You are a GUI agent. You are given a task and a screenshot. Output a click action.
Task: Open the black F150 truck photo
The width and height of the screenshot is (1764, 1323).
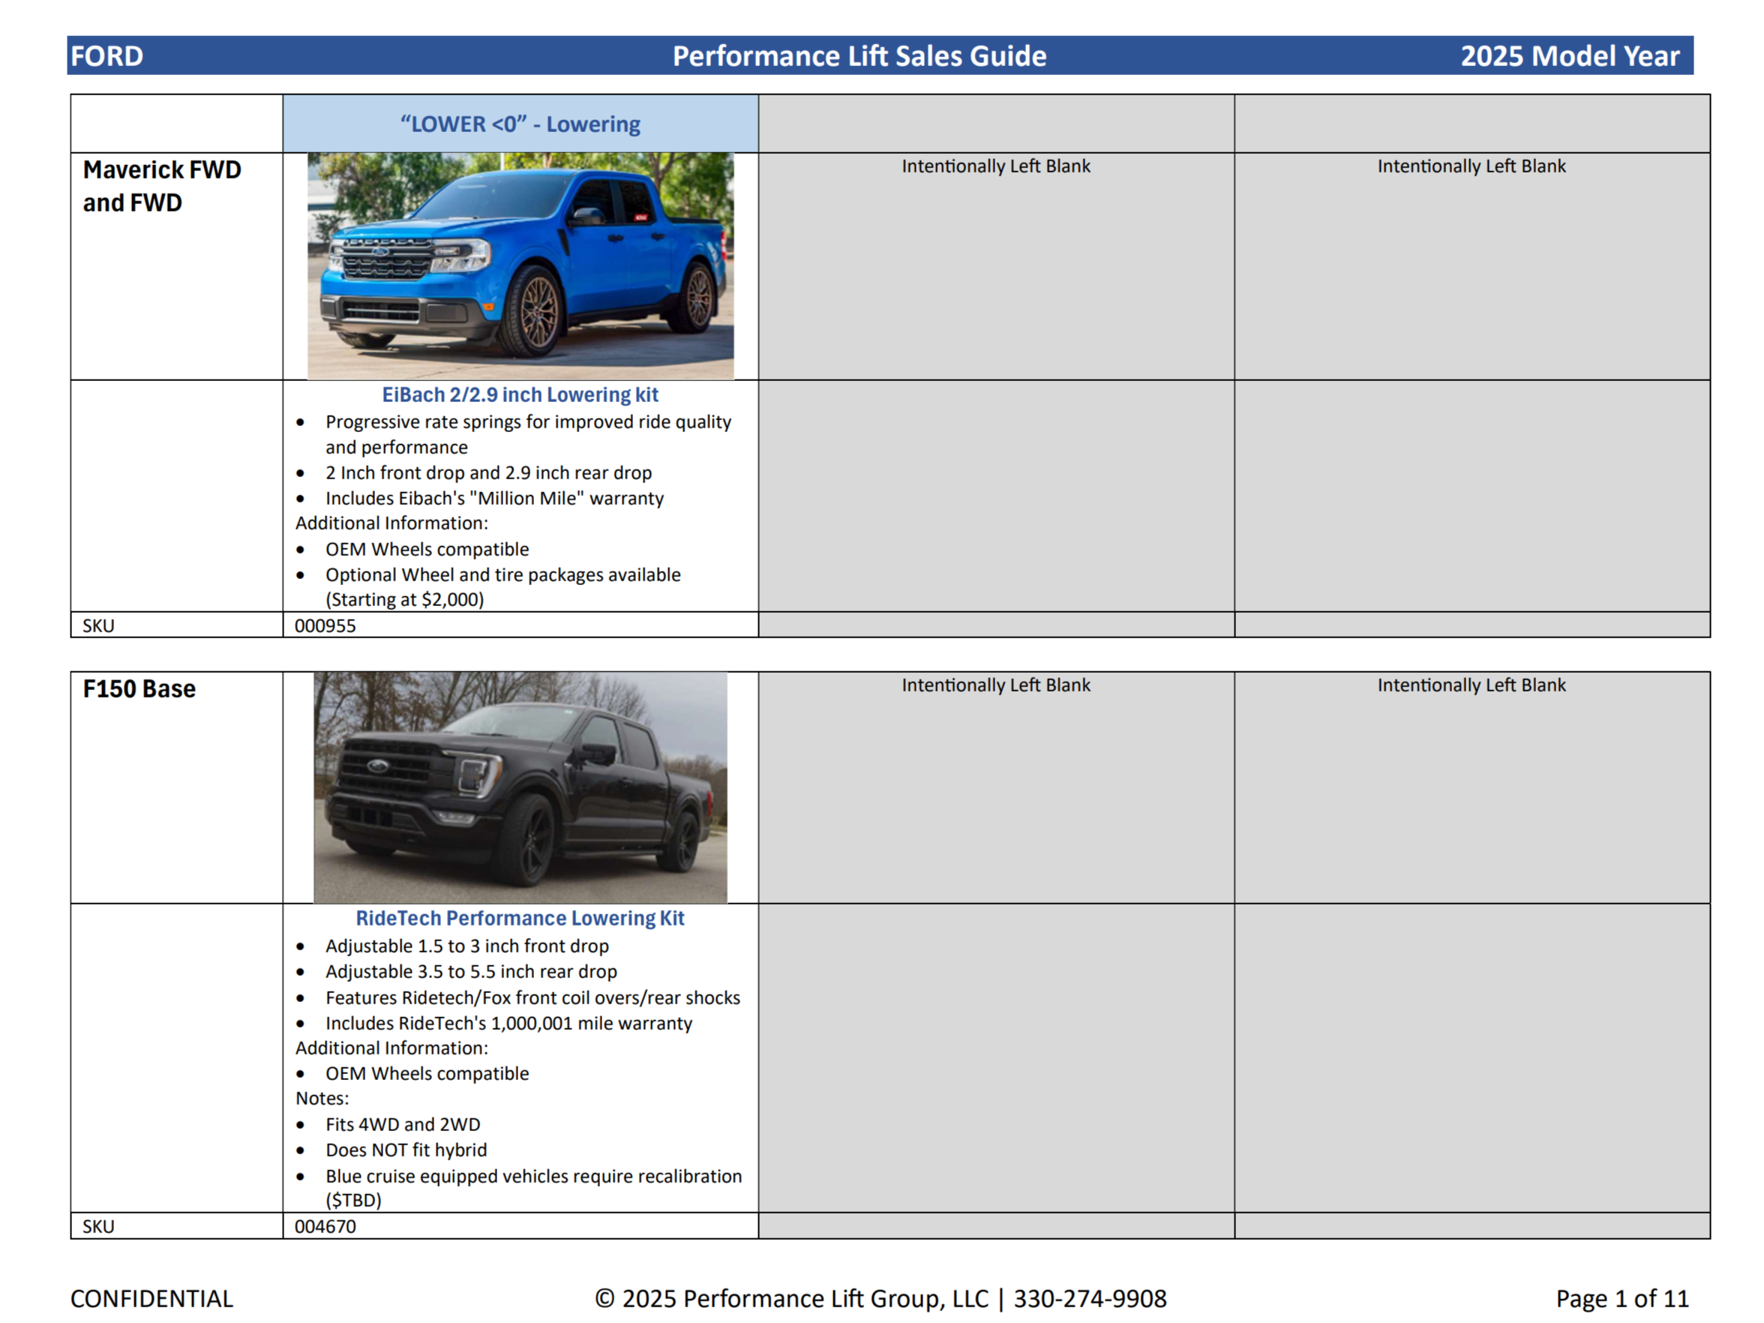tap(520, 787)
